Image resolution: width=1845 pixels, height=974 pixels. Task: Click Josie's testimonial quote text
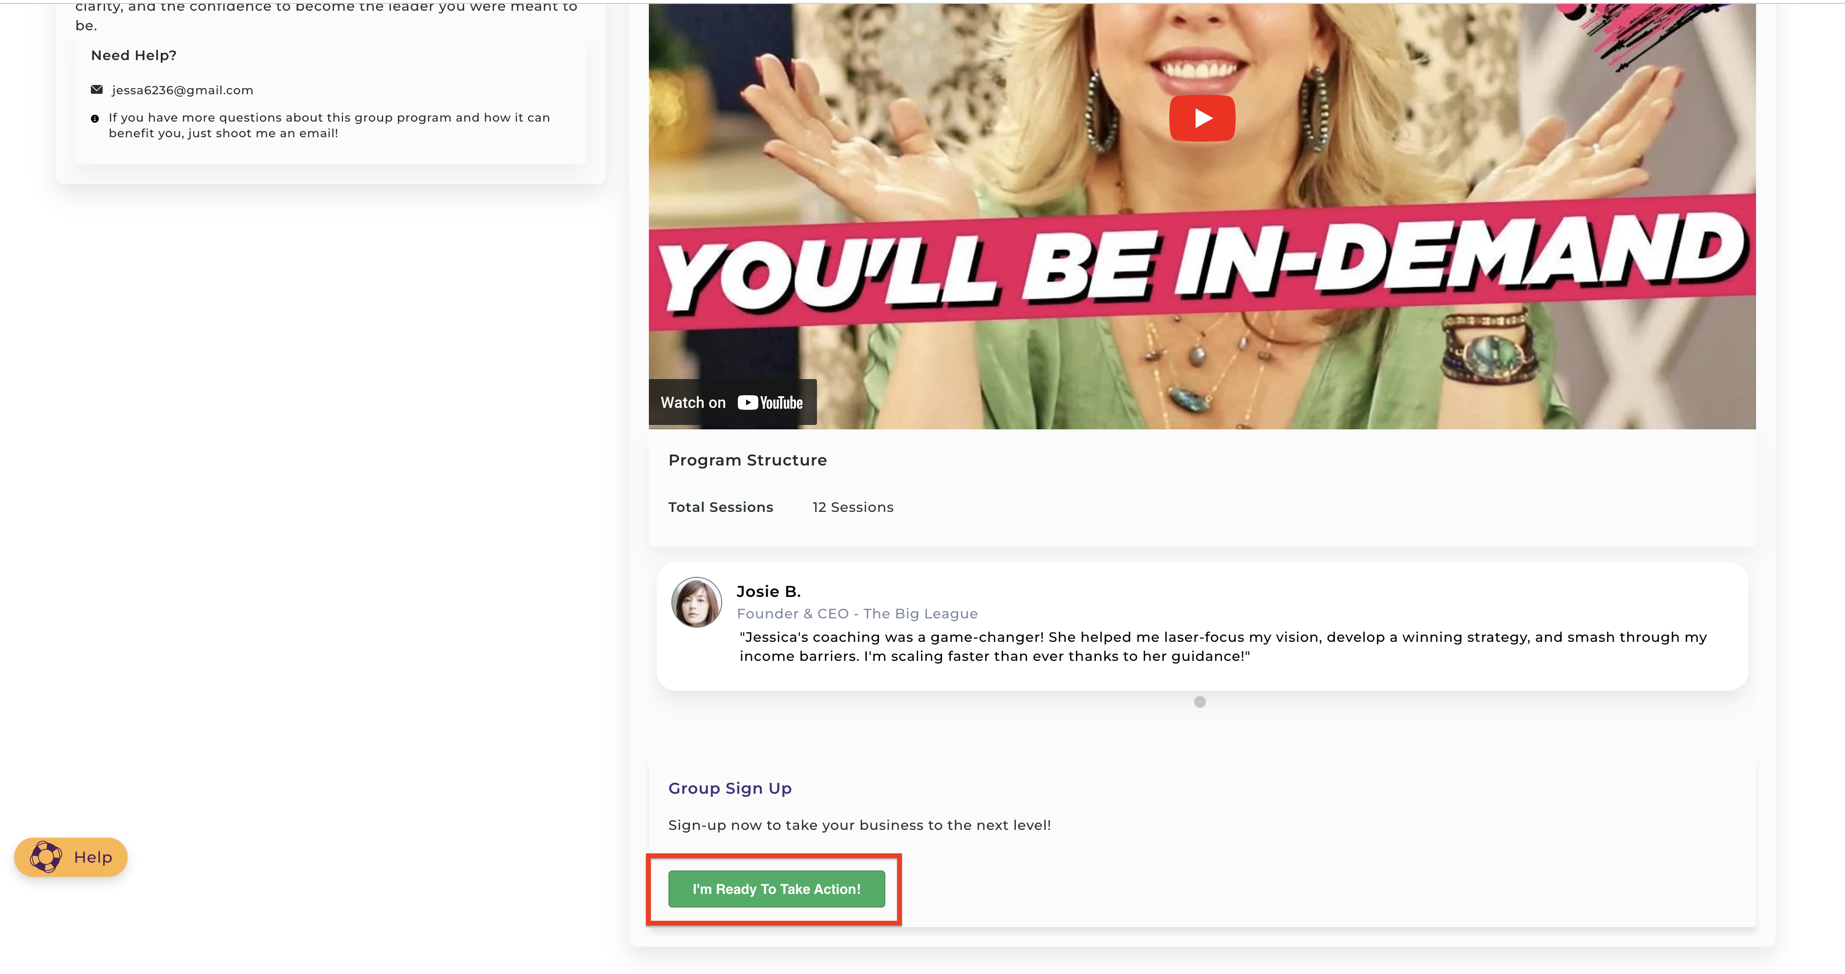(x=1223, y=647)
